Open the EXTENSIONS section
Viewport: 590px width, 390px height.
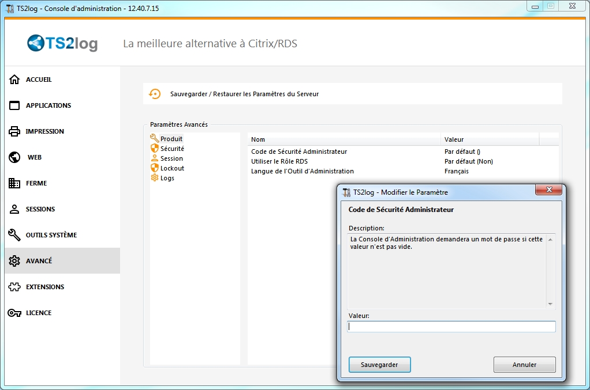tap(62, 287)
